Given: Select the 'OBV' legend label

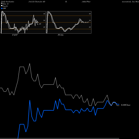Looking at the screenshot, I should tap(4, 8).
